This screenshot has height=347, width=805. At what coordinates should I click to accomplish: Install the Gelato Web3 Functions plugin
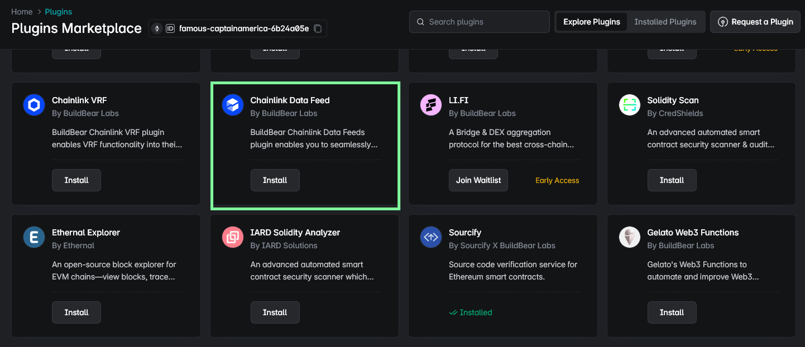click(672, 312)
